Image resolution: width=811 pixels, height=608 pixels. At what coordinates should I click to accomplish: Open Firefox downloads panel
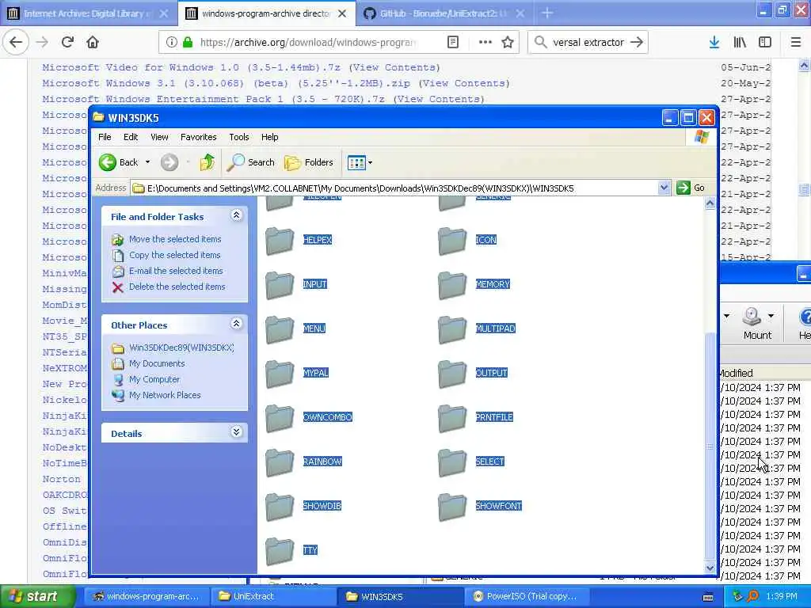coord(714,42)
